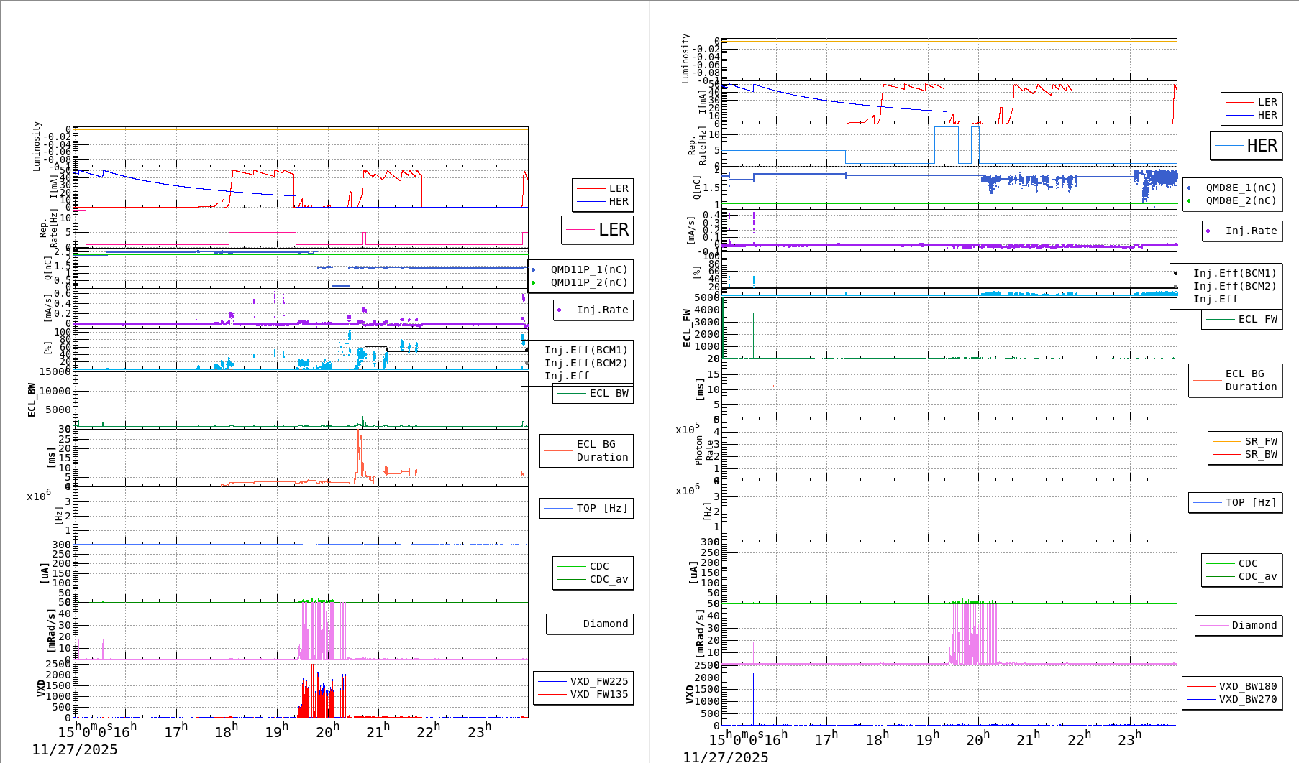Click the SR_FW legend text
This screenshot has width=1299, height=763.
[x=1261, y=442]
